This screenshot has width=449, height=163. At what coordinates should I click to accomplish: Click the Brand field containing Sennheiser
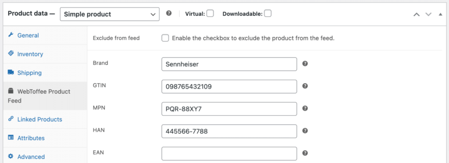click(229, 64)
